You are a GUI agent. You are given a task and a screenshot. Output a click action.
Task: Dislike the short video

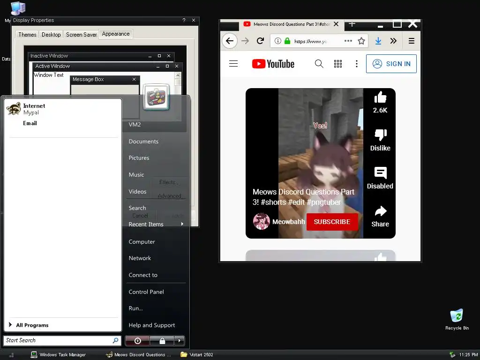coord(380,135)
